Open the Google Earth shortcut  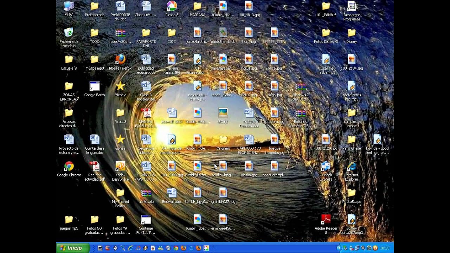point(95,86)
